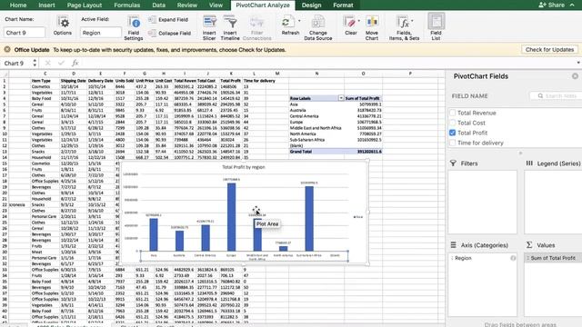Open the Refresh dropdown arrow
Image resolution: width=582 pixels, height=327 pixels.
pyautogui.click(x=299, y=21)
